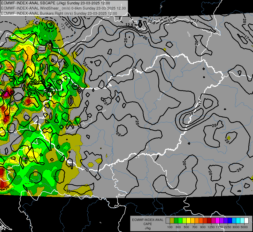This screenshot has height=232, width=253.
Task: Click the 100 tick label on the legend
Action: point(170,227)
